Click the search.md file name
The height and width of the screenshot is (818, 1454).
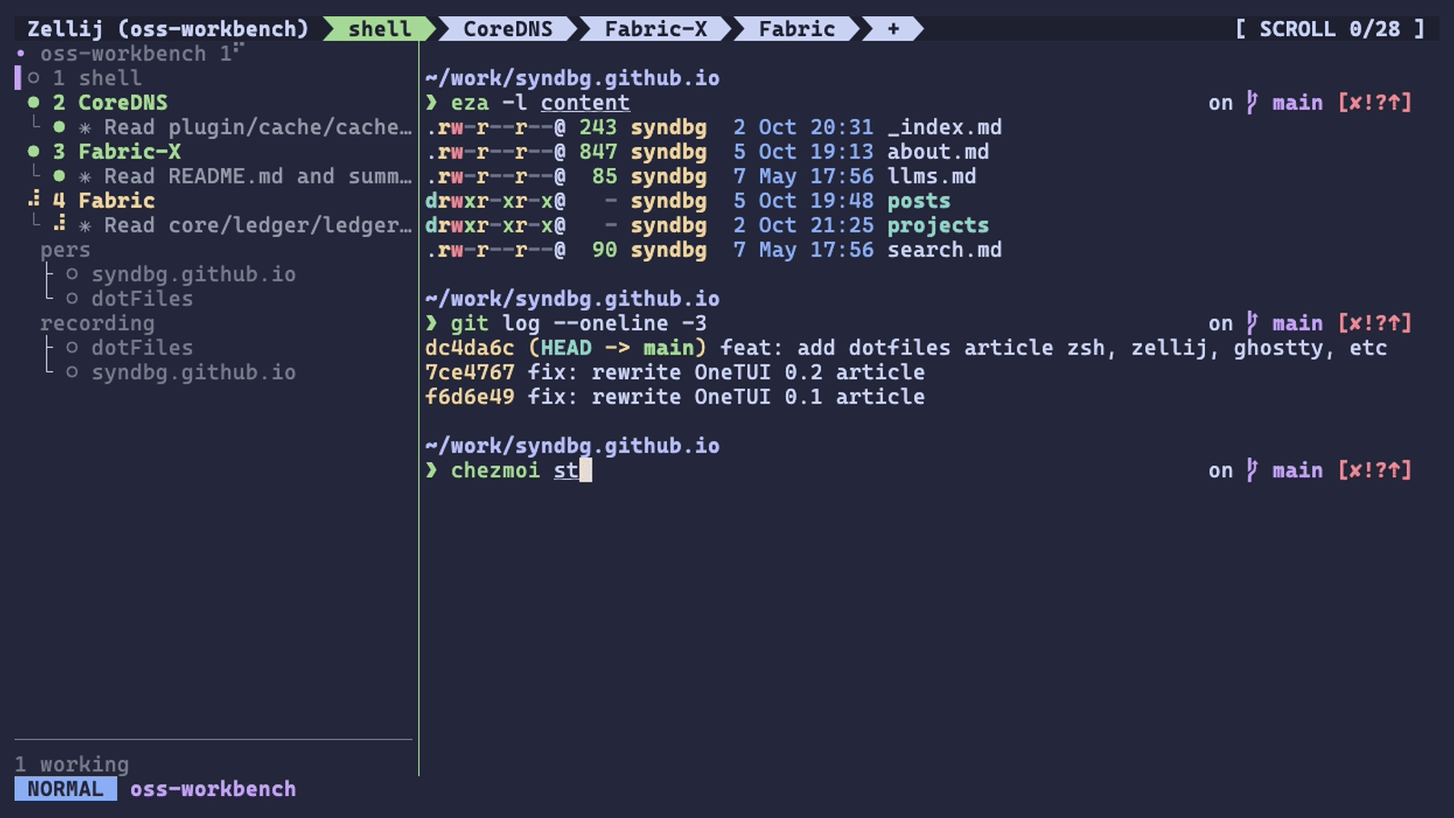(944, 250)
